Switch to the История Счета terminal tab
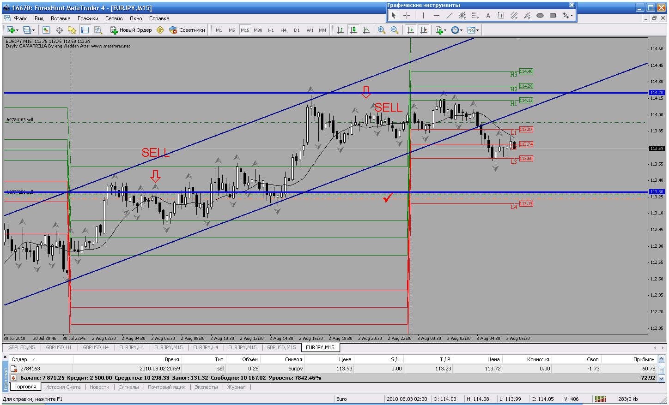This screenshot has height=405, width=669. pyautogui.click(x=63, y=387)
